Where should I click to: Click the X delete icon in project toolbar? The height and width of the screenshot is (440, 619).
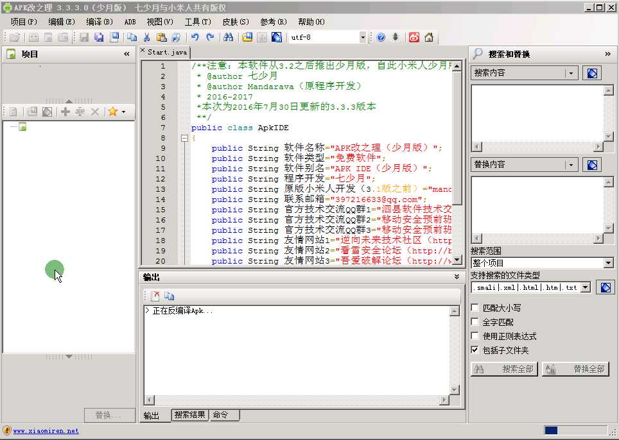pyautogui.click(x=95, y=112)
